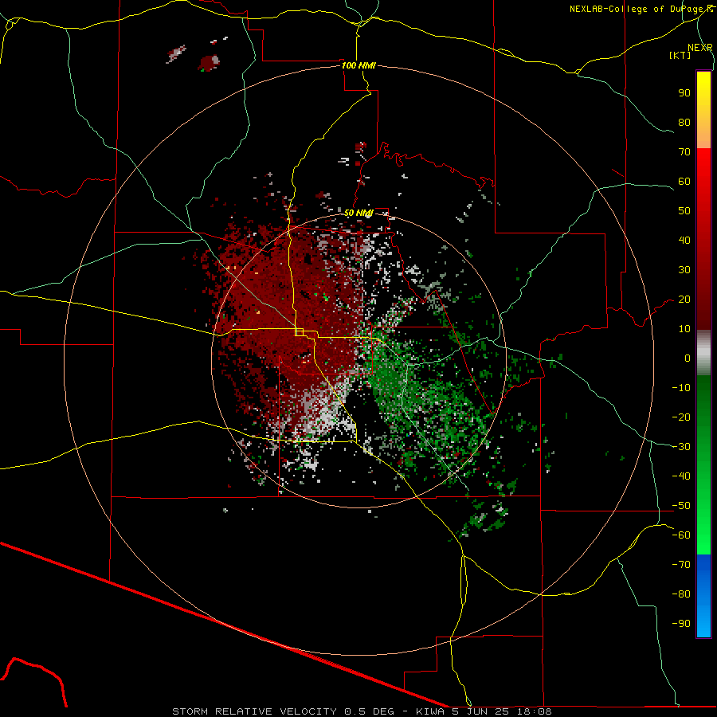Click the 70 value on the velocity scale
717x717 pixels.
684,152
